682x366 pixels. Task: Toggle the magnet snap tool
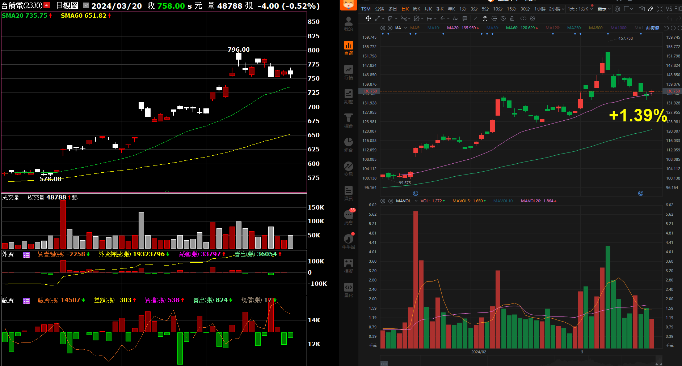click(485, 18)
